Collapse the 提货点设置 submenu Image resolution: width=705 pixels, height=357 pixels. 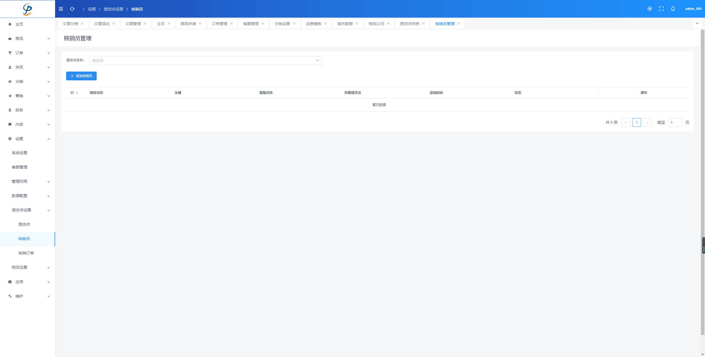(x=28, y=210)
